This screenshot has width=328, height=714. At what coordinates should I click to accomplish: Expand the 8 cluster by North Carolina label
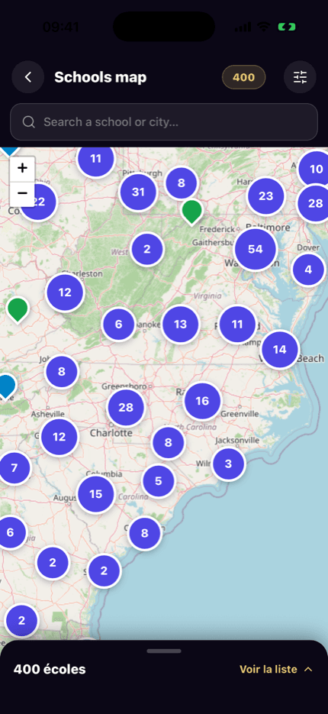coord(169,443)
